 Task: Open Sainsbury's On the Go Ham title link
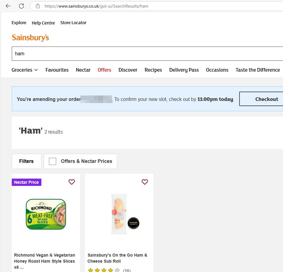[117, 258]
